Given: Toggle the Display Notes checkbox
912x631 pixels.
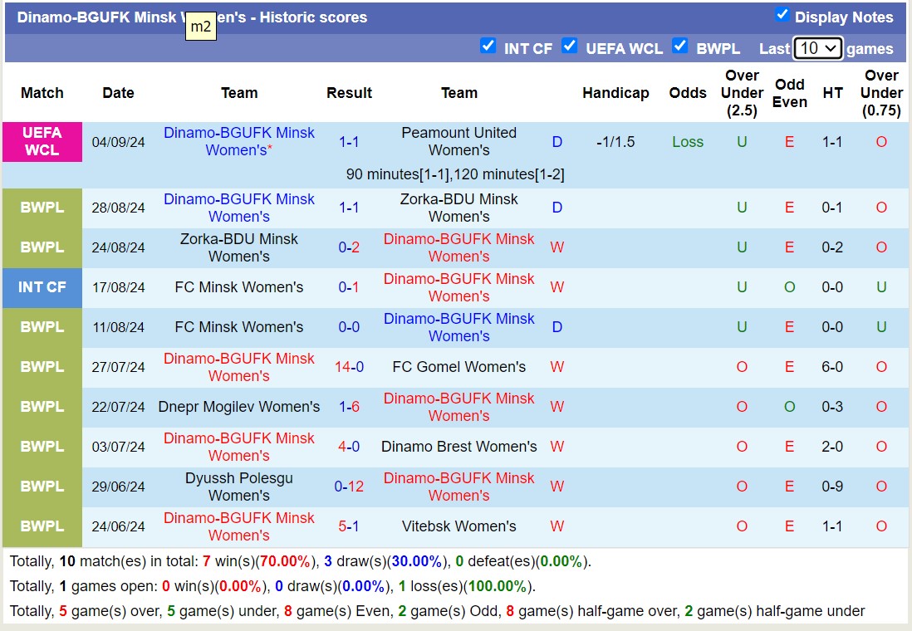Looking at the screenshot, I should pyautogui.click(x=782, y=15).
